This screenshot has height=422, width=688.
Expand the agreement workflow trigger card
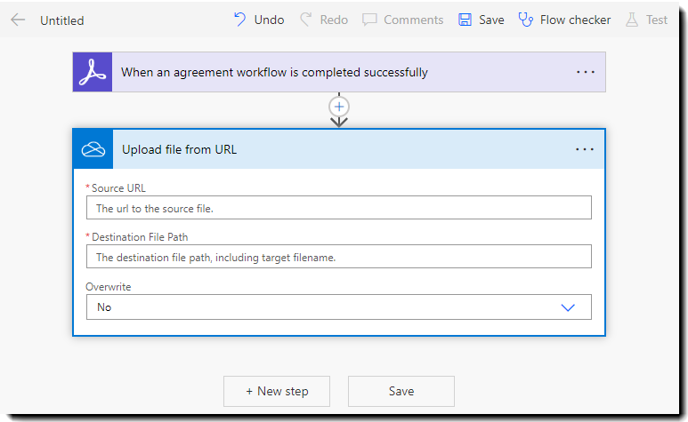pos(338,72)
